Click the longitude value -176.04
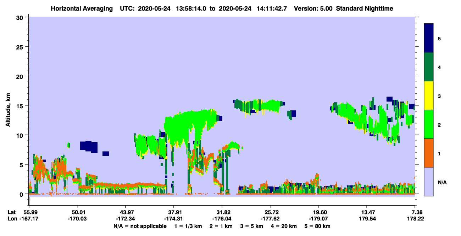461x236 pixels. (222, 219)
